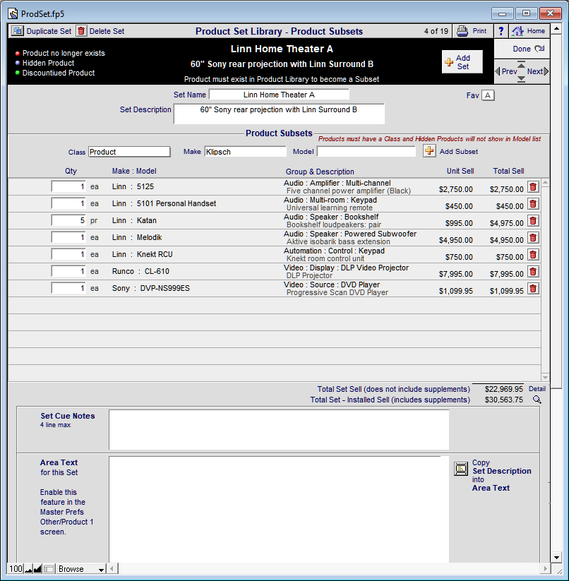Image resolution: width=569 pixels, height=581 pixels.
Task: Click the Add Subset plus icon
Action: (429, 151)
